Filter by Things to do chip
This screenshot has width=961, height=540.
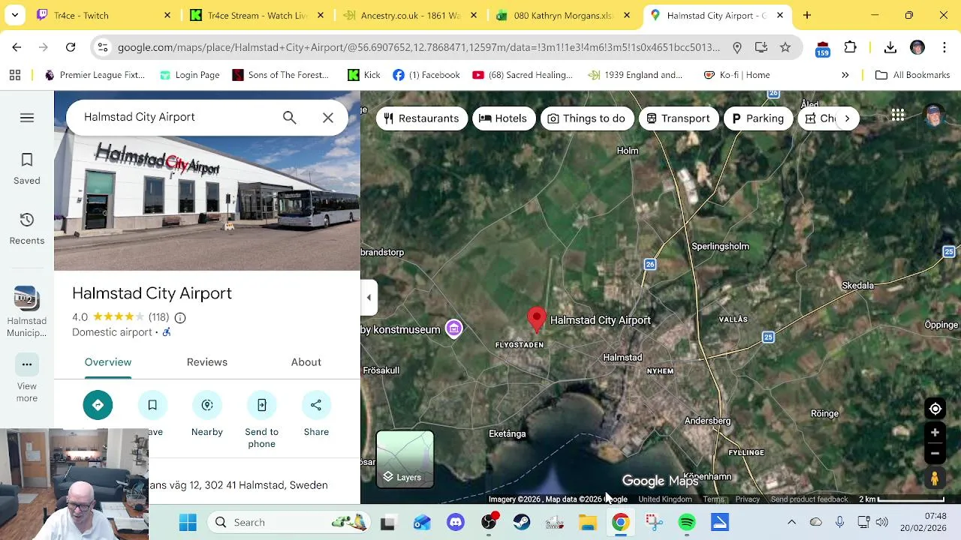587,118
